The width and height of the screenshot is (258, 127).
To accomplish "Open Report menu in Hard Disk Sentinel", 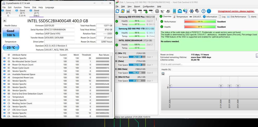I will [137, 7].
